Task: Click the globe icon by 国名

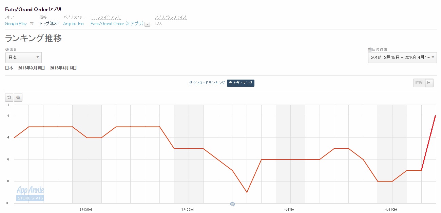Action: click(x=7, y=49)
